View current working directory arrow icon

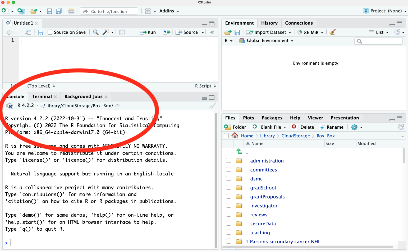[117, 105]
